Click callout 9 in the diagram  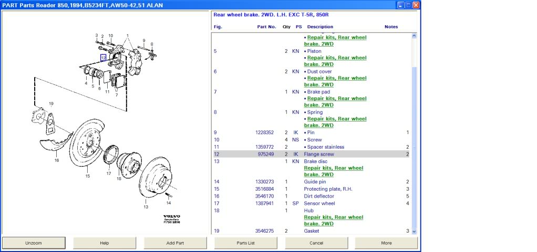click(144, 40)
